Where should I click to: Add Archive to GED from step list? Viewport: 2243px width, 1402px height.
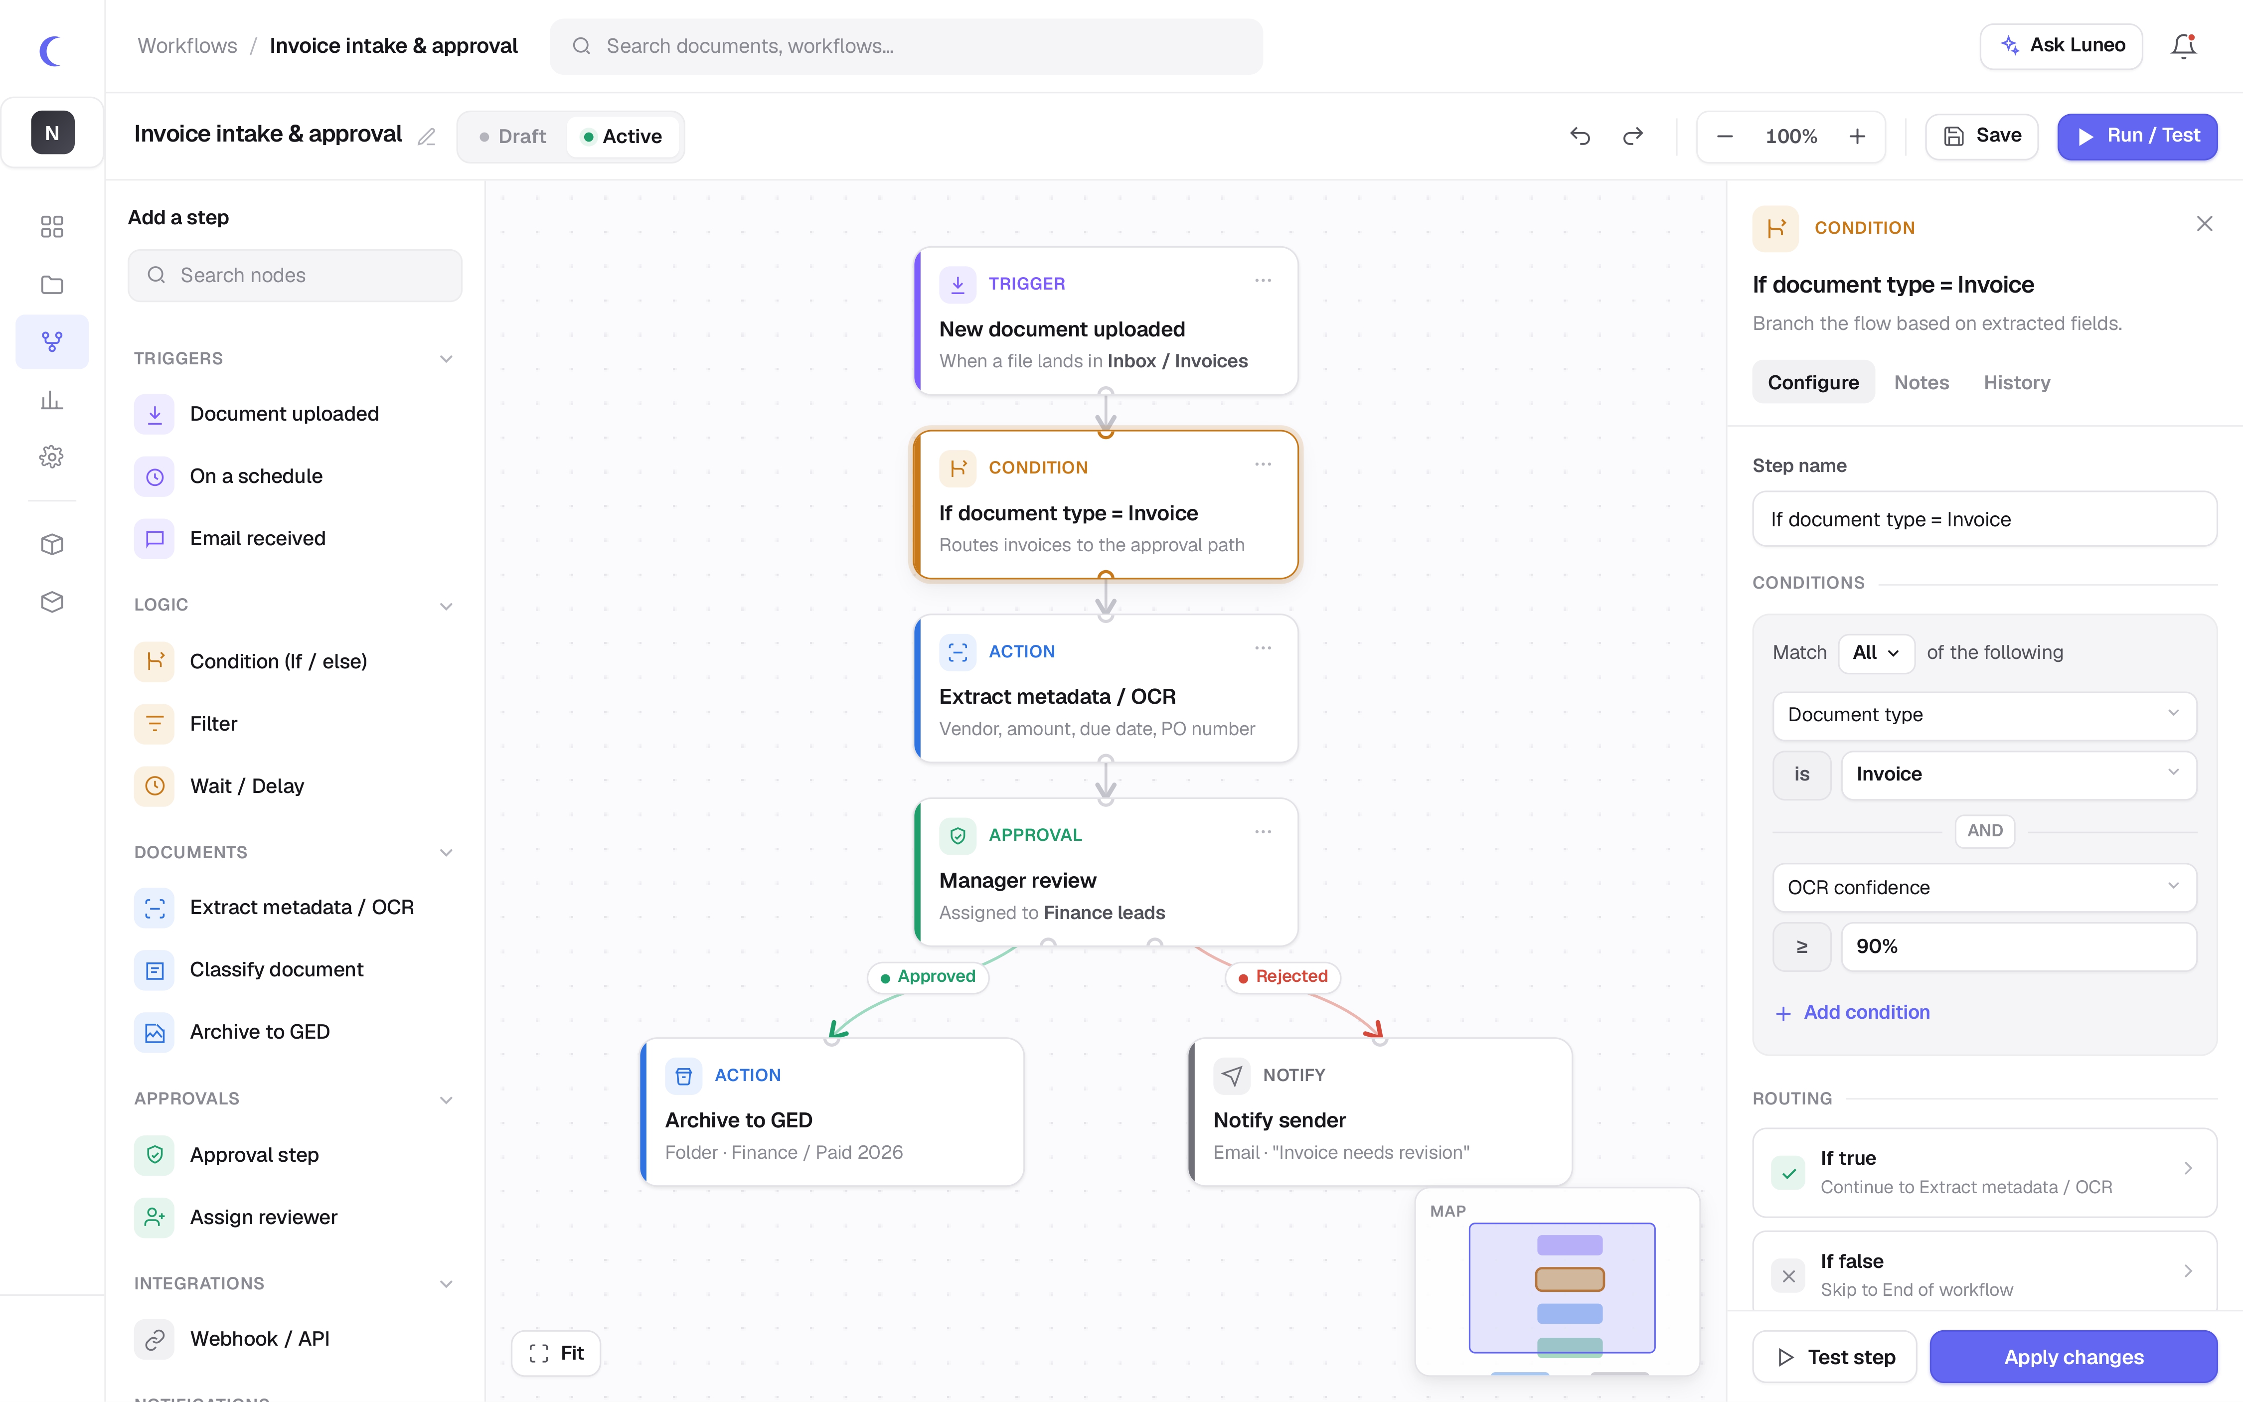(295, 1032)
